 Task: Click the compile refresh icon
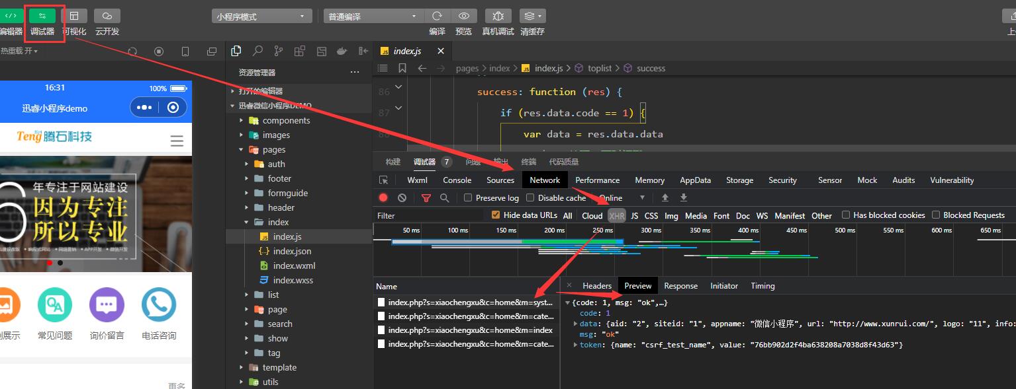click(x=437, y=16)
